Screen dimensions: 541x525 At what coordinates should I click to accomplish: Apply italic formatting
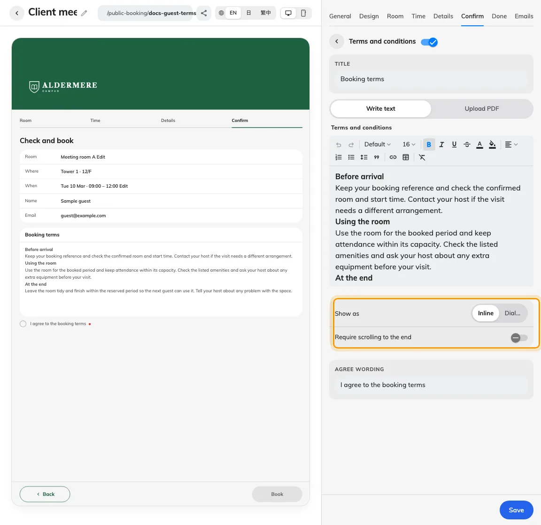(441, 145)
